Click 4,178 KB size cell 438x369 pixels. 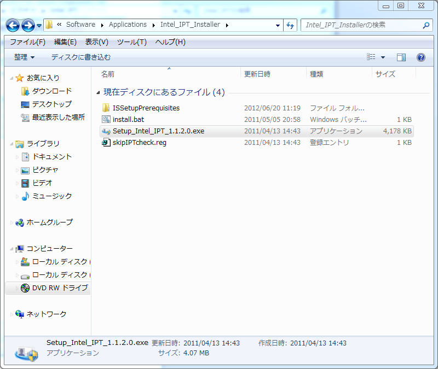[x=397, y=131]
